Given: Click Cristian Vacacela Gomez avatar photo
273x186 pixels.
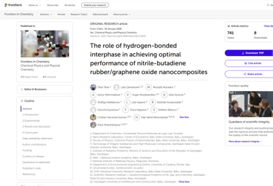Looking at the screenshot, I should click(x=93, y=117).
